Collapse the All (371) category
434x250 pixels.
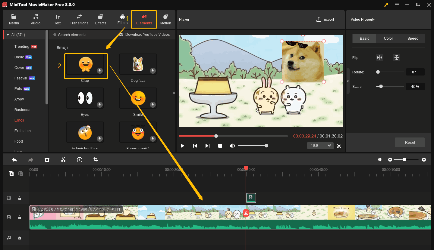pyautogui.click(x=8, y=35)
